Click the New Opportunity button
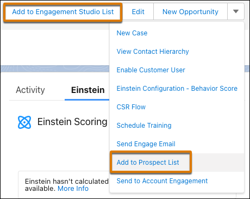Image resolution: width=250 pixels, height=199 pixels. pyautogui.click(x=190, y=12)
